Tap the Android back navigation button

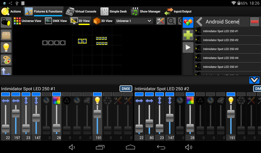[x=161, y=147]
